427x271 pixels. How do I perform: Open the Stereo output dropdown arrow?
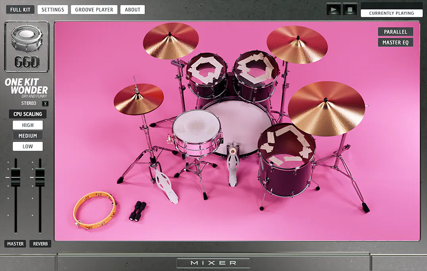(45, 103)
